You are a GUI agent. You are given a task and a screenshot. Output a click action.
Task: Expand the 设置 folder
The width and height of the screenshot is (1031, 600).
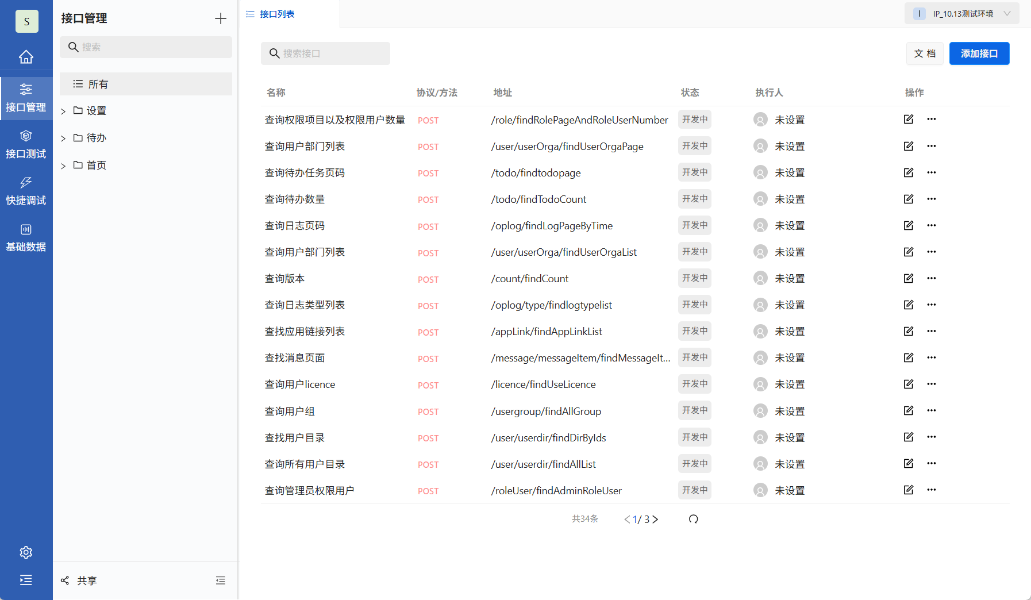point(63,110)
